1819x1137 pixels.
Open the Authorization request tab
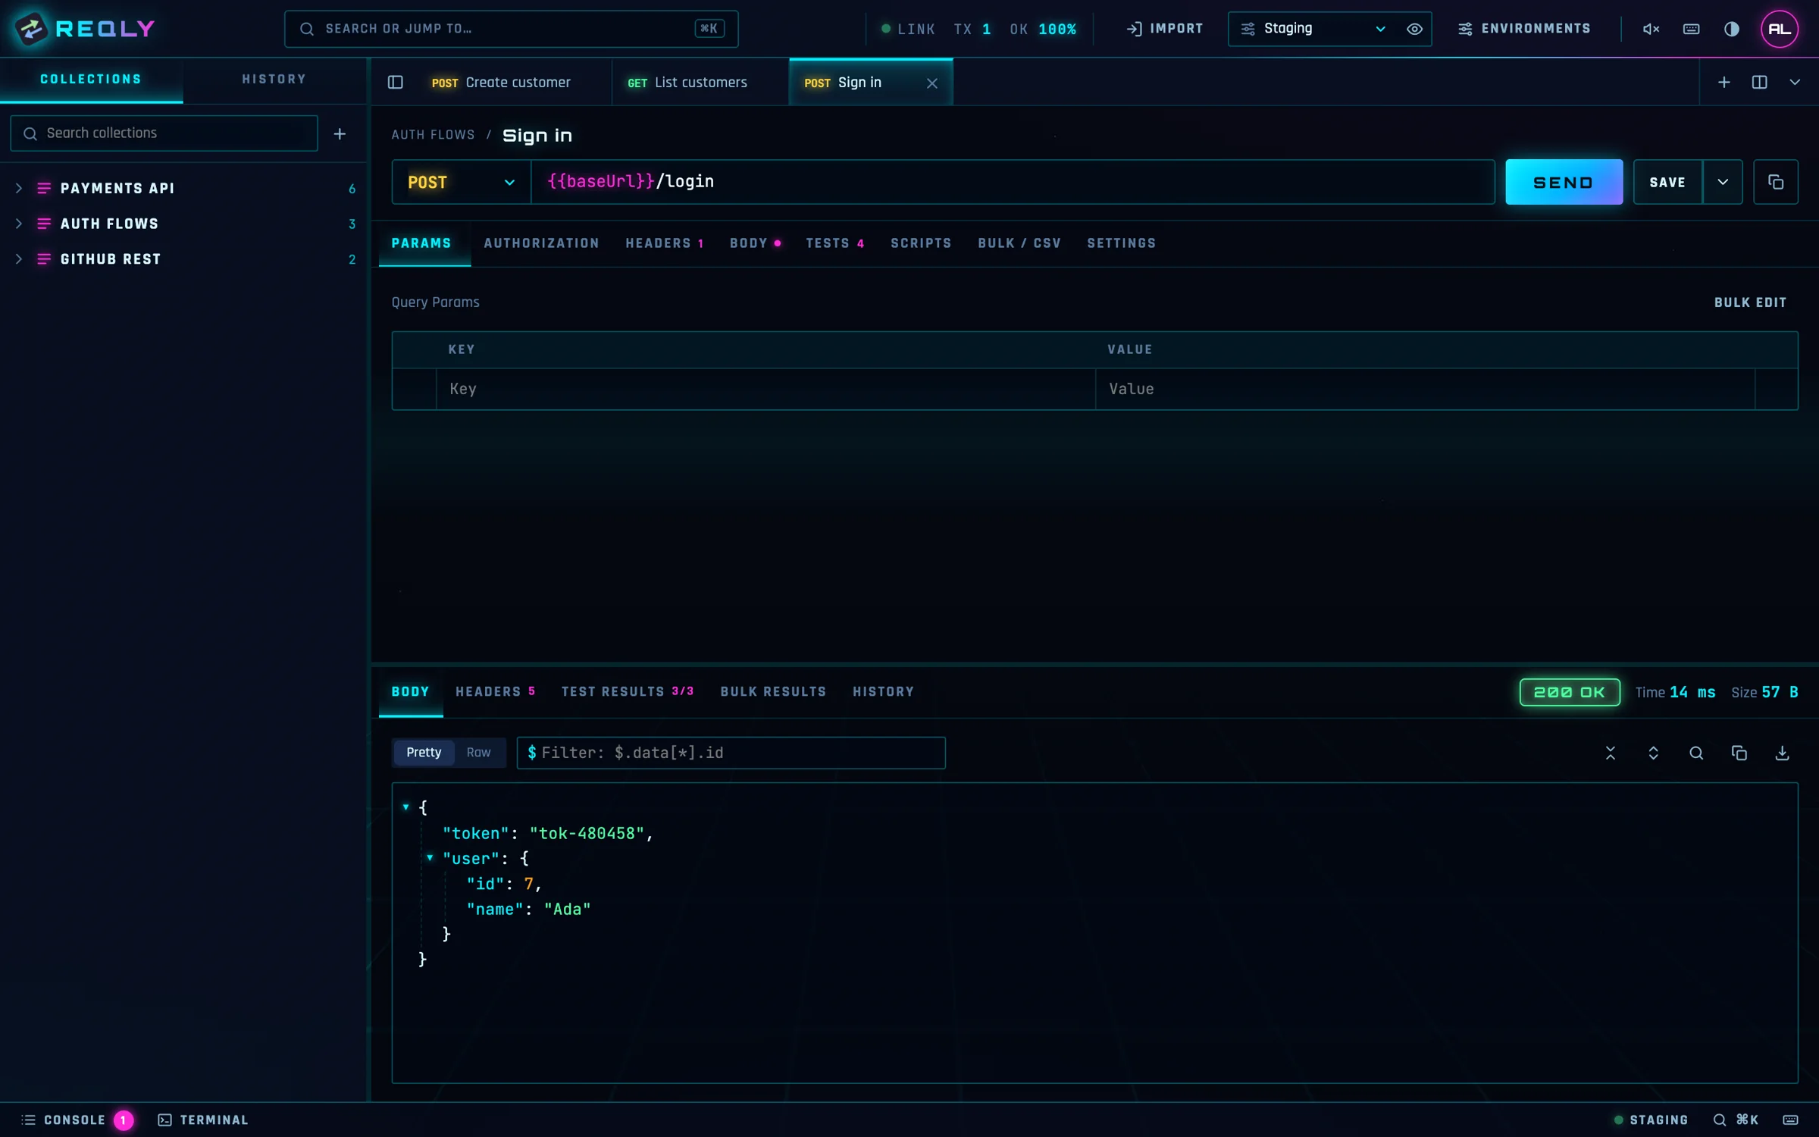[541, 243]
